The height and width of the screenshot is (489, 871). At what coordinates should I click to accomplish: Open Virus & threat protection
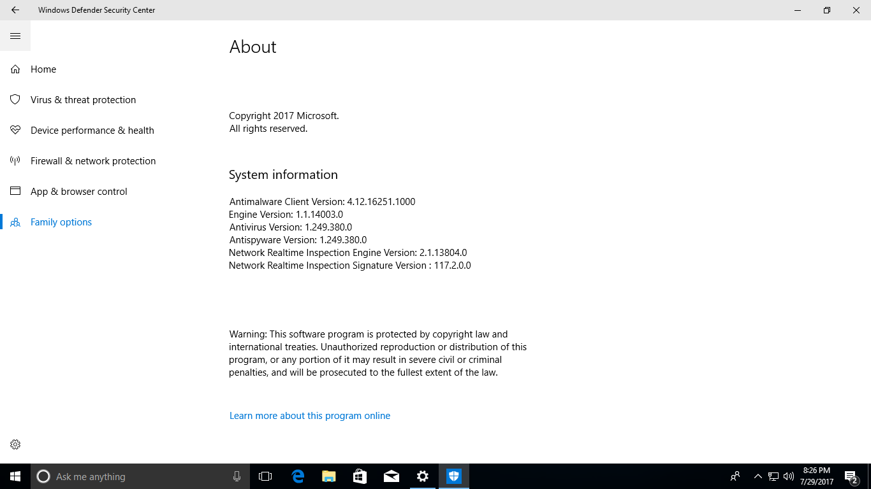click(x=83, y=100)
